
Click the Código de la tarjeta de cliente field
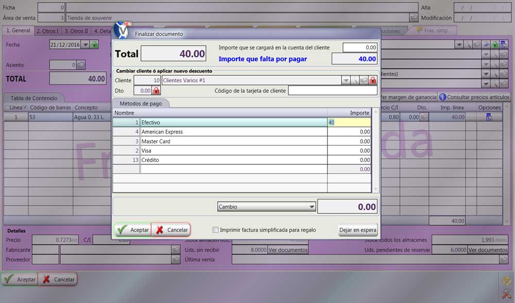coord(332,91)
